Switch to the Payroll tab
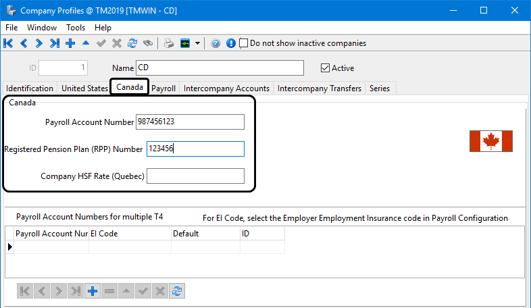531x308 pixels. pos(163,88)
